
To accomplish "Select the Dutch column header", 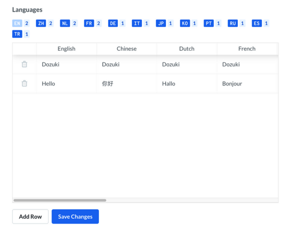I will [187, 49].
